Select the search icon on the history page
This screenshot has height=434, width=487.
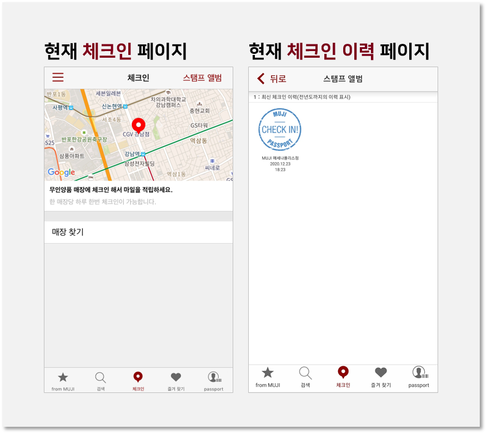pyautogui.click(x=304, y=377)
